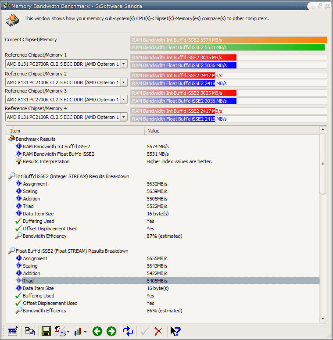Click the memory chip icon at top
This screenshot has height=340, width=333.
(12, 20)
